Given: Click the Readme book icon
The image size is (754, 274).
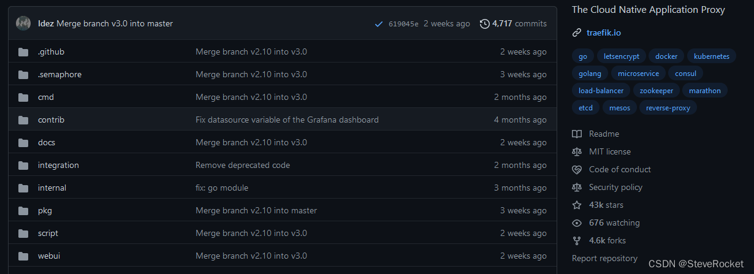Looking at the screenshot, I should [x=576, y=134].
